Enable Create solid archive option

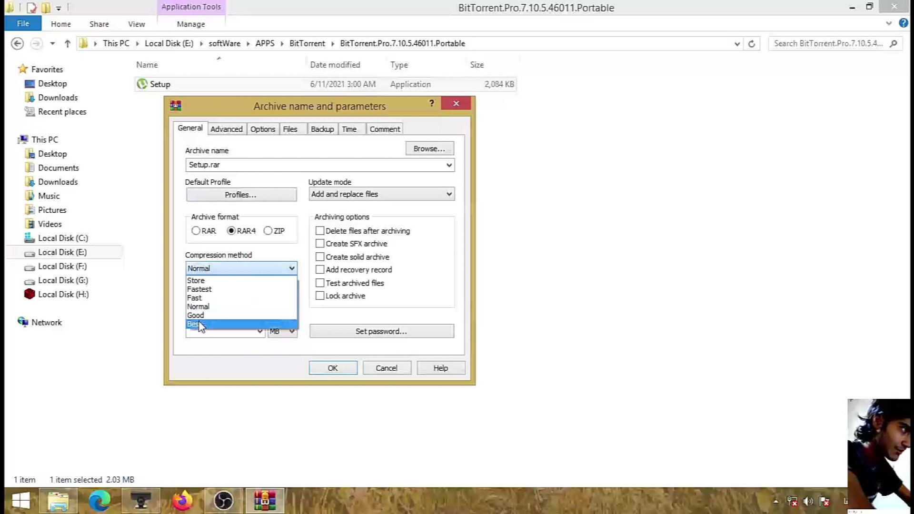pos(320,257)
